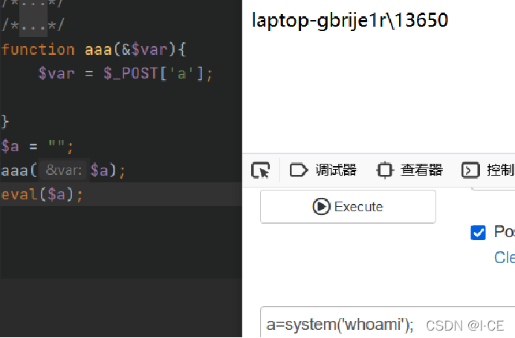The image size is (515, 338).
Task: Click the closing brace of function aaa
Action: tap(4, 122)
